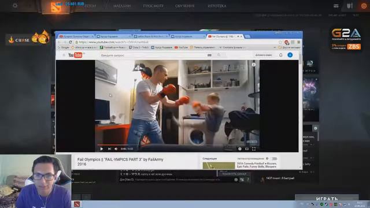
Task: Skip to the next video
Action: coord(109,149)
